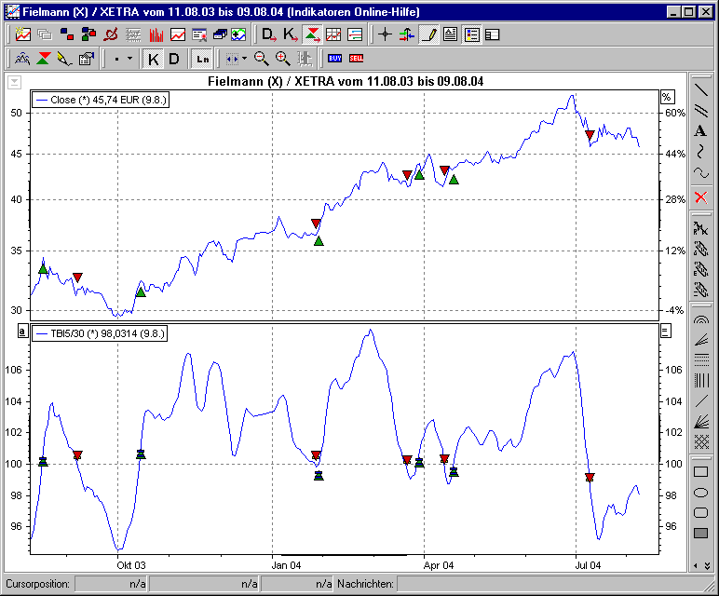This screenshot has width=719, height=596.
Task: Click the 'TBI5/30 (*) 98,0314' indicator legend
Action: 100,332
